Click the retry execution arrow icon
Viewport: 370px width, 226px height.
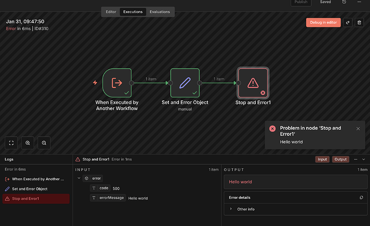347,23
